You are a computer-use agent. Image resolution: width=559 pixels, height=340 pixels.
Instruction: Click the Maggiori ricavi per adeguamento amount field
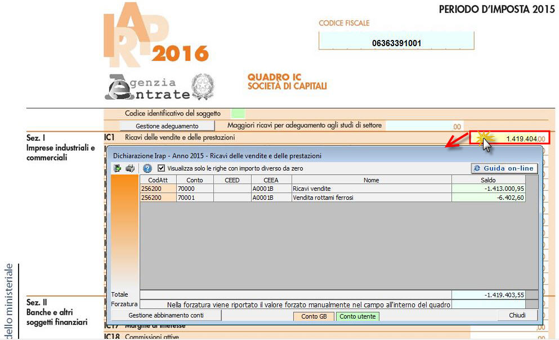click(x=424, y=126)
